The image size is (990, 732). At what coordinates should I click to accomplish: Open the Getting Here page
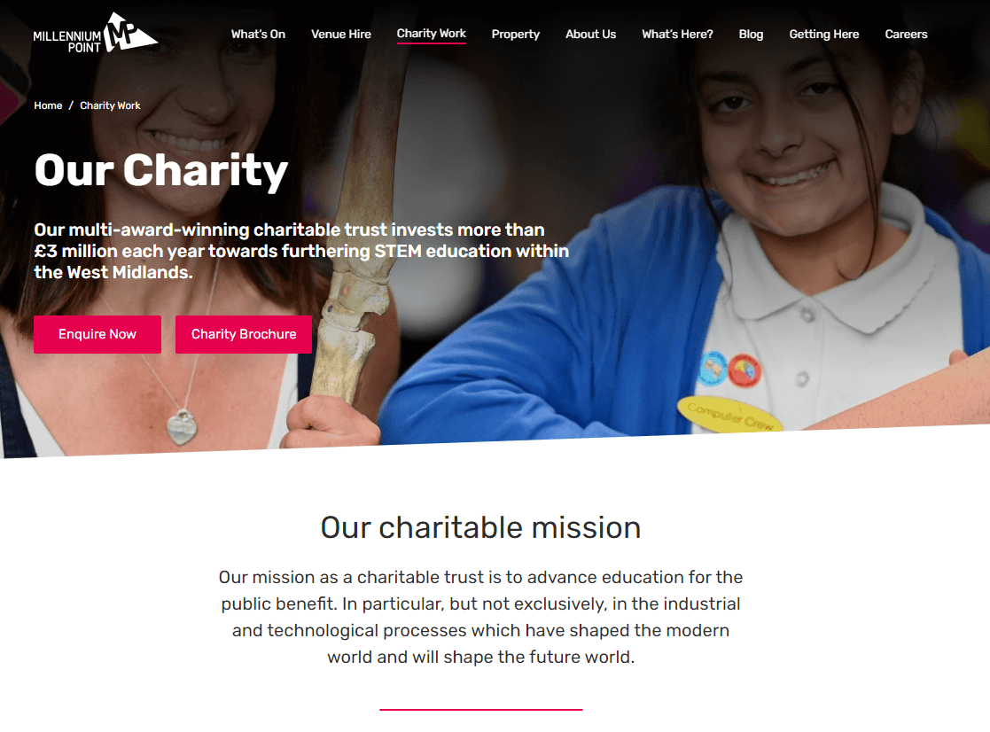[x=823, y=34]
